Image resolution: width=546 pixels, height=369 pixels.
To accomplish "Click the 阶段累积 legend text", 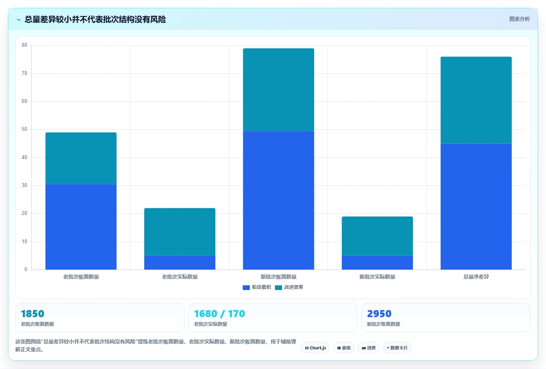I will click(x=262, y=287).
